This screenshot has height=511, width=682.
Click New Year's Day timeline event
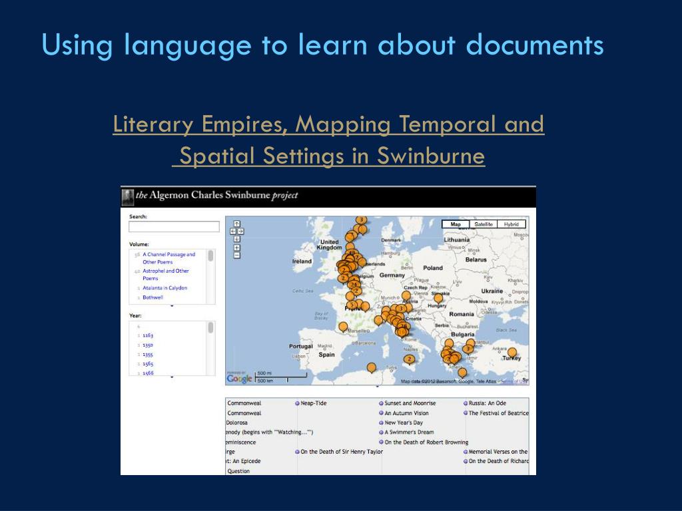click(x=400, y=423)
